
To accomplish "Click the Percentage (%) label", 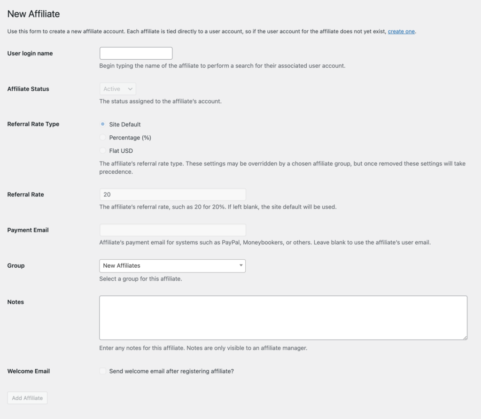I will point(130,138).
